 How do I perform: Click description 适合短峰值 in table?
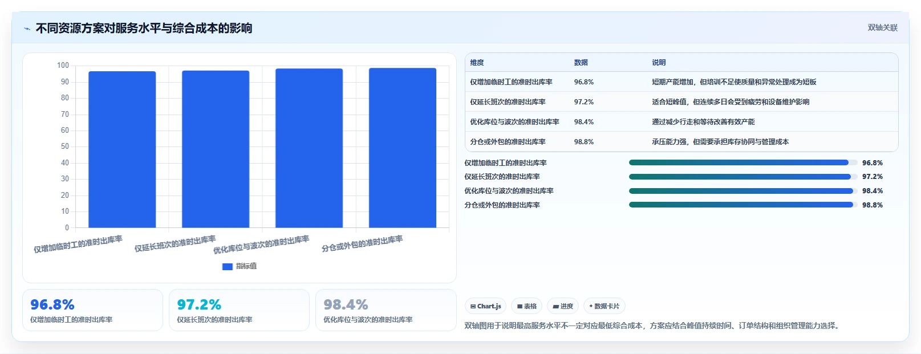731,102
